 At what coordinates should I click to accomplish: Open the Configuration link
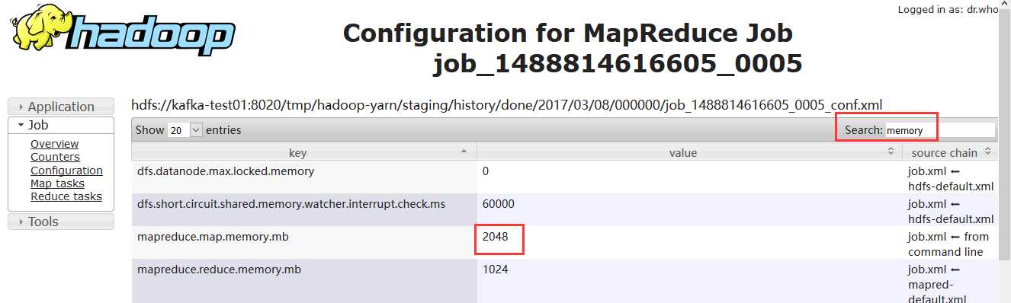click(x=66, y=171)
